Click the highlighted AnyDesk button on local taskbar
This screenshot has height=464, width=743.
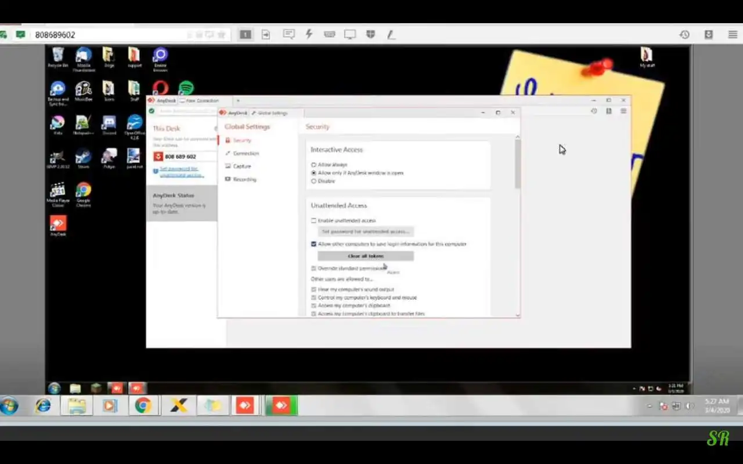click(282, 406)
